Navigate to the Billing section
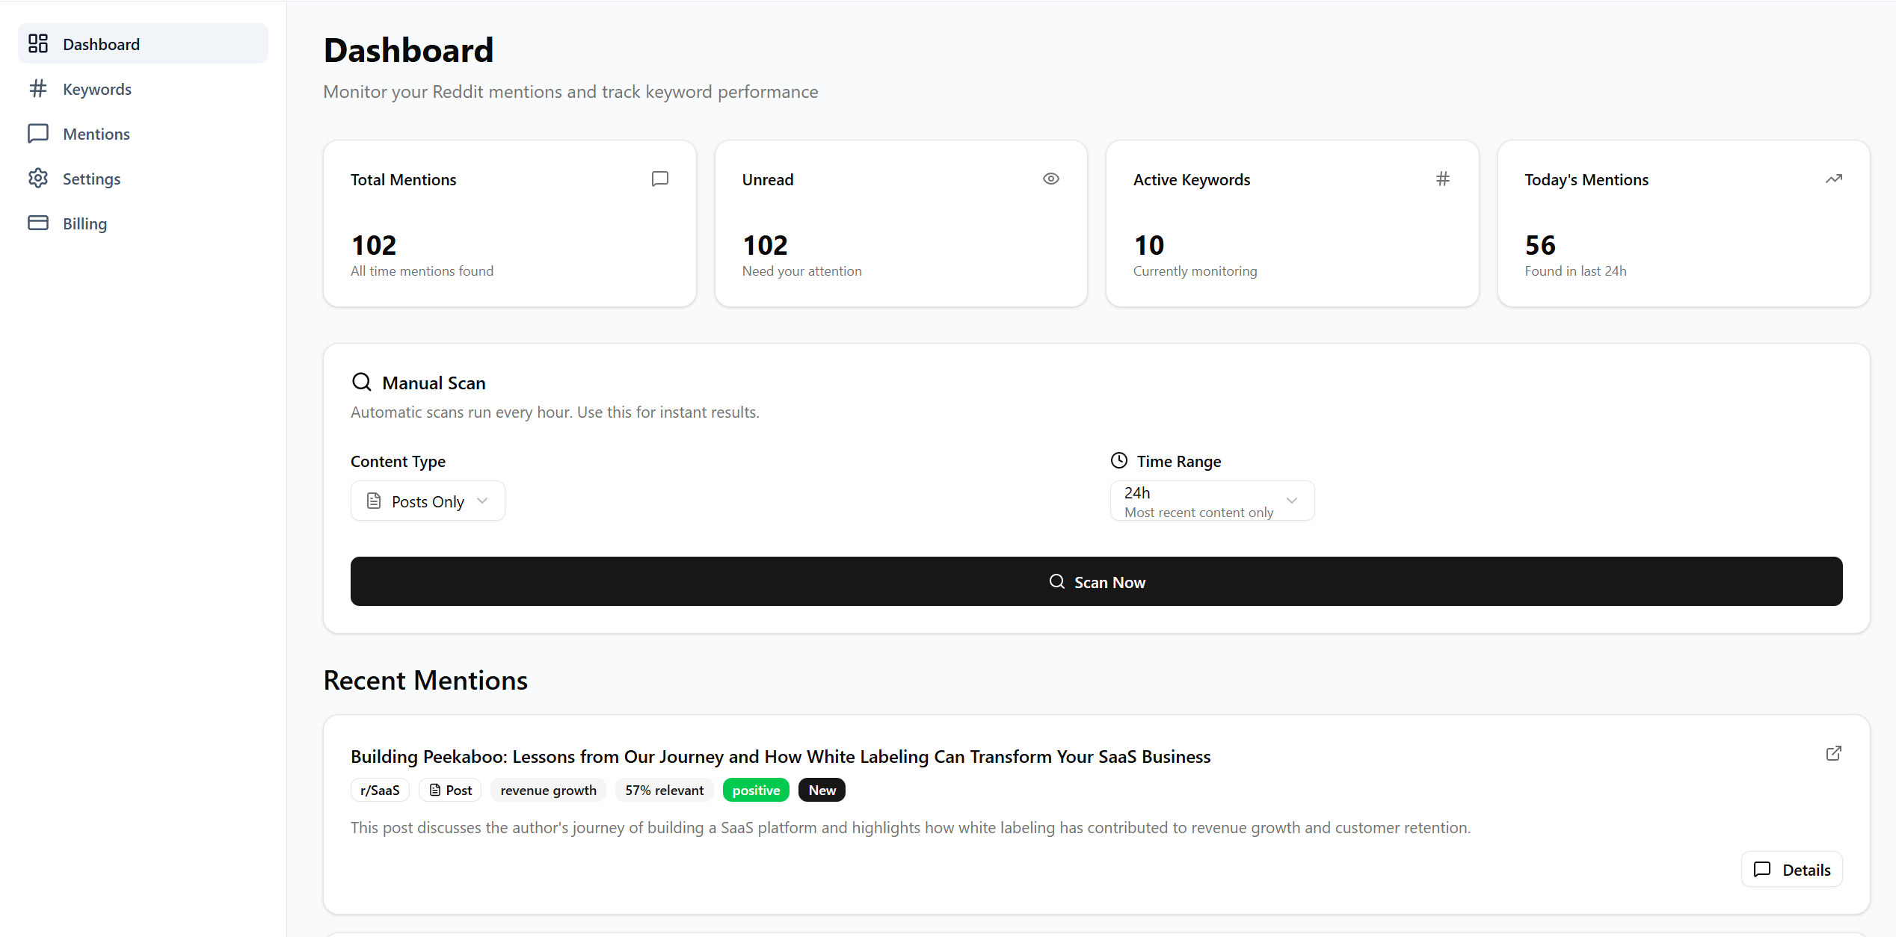The height and width of the screenshot is (937, 1896). (84, 223)
